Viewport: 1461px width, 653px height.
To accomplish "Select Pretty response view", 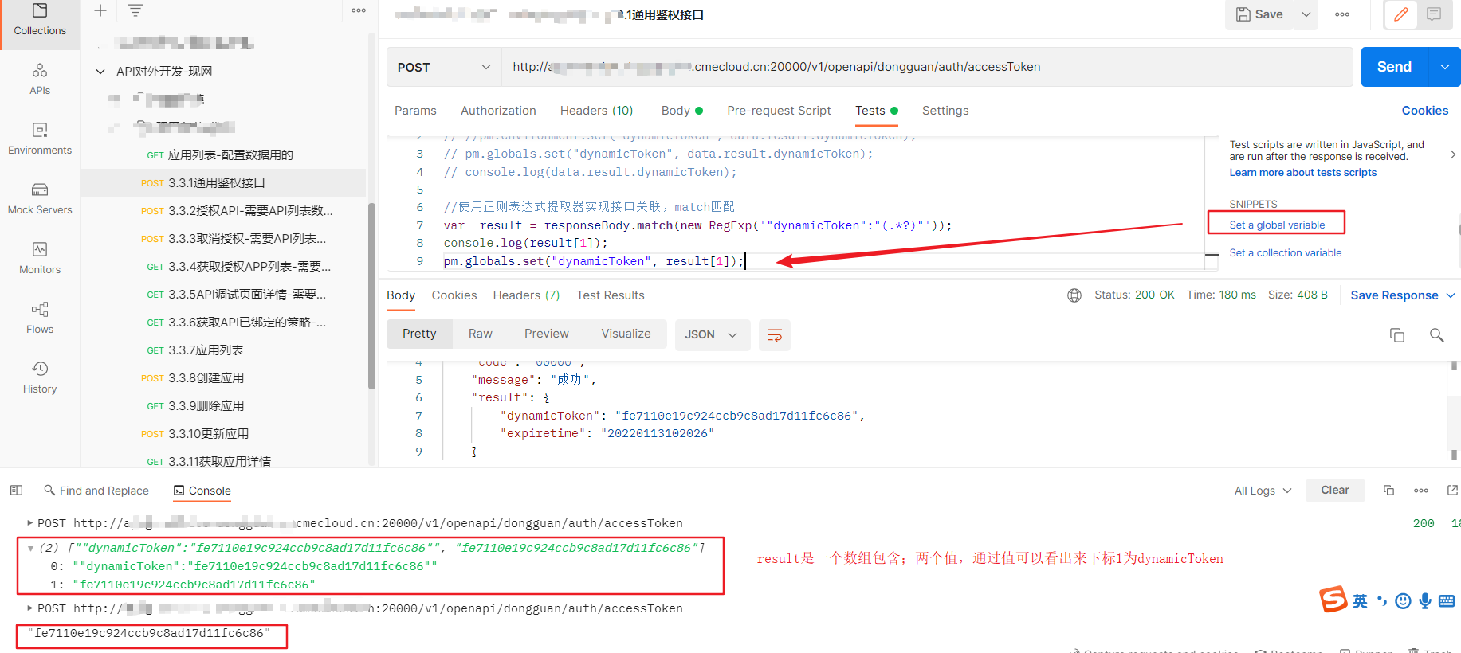I will pyautogui.click(x=419, y=334).
